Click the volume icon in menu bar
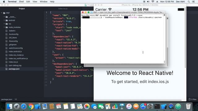Image resolution: width=198 pixels, height=111 pixels. pyautogui.click(x=148, y=2)
